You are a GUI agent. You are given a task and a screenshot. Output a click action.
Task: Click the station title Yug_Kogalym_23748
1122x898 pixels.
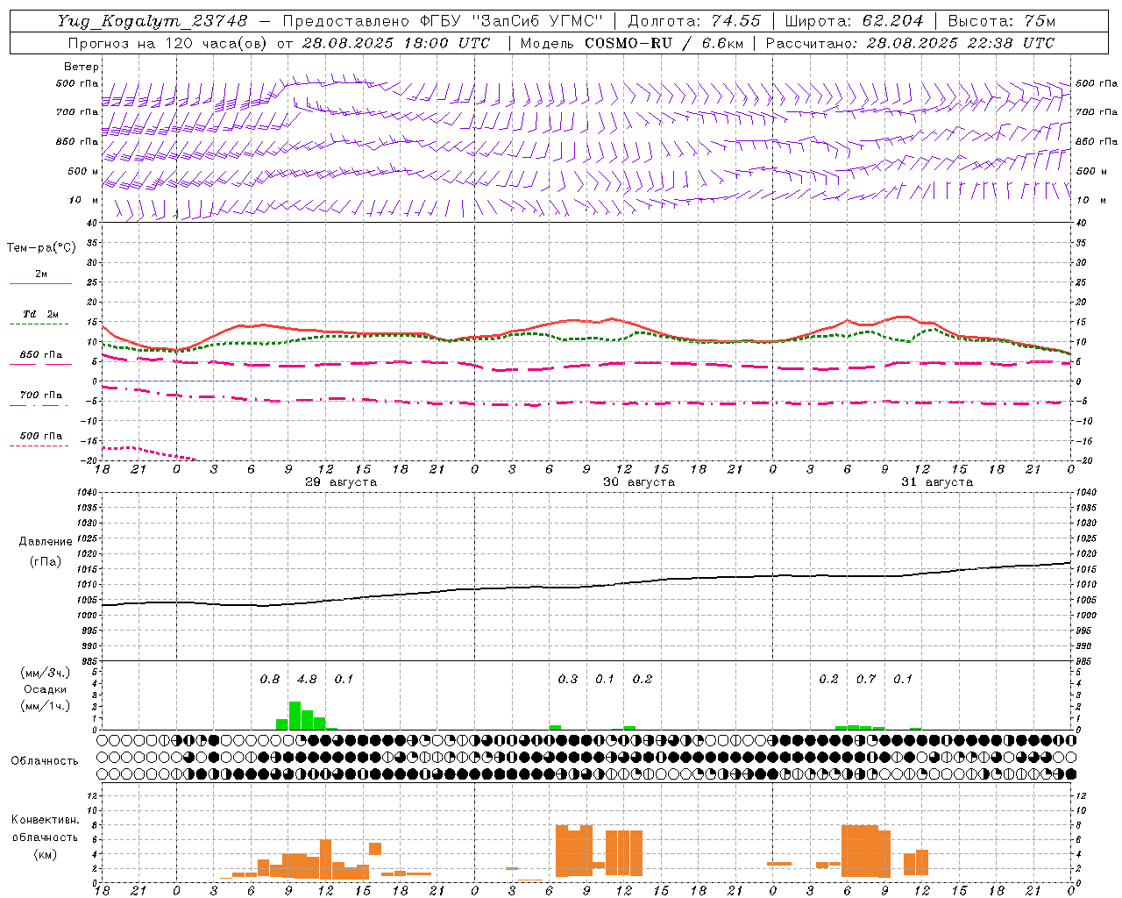click(153, 21)
